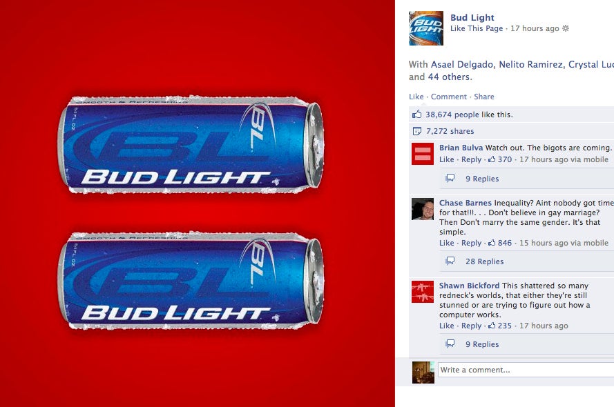Click the post privacy gear icon
This screenshot has height=407, width=614.
coord(566,28)
